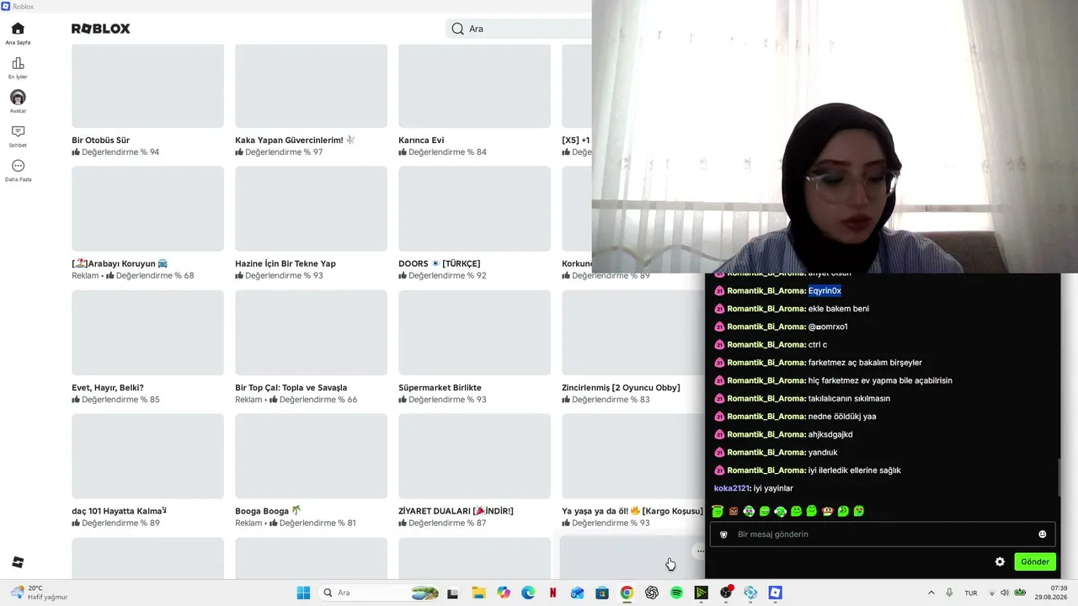This screenshot has width=1078, height=606.
Task: Open Outlook from taskbar
Action: tap(577, 593)
